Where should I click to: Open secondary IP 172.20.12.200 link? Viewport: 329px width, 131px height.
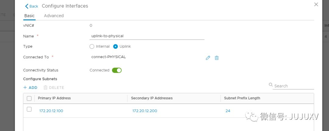click(x=145, y=111)
